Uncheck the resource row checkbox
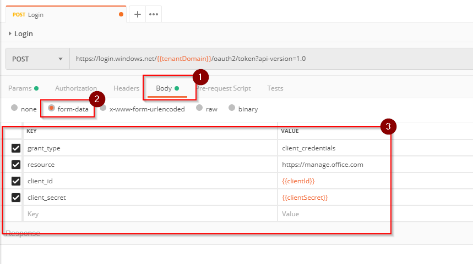 point(16,165)
